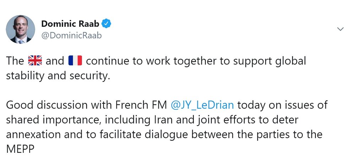Click the French flag emoji
This screenshot has width=355, height=162.
75,61
